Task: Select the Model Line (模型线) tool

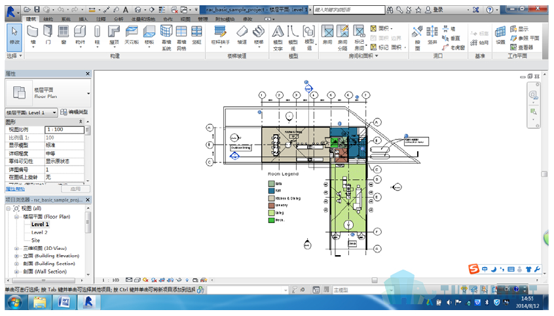Action: 293,38
